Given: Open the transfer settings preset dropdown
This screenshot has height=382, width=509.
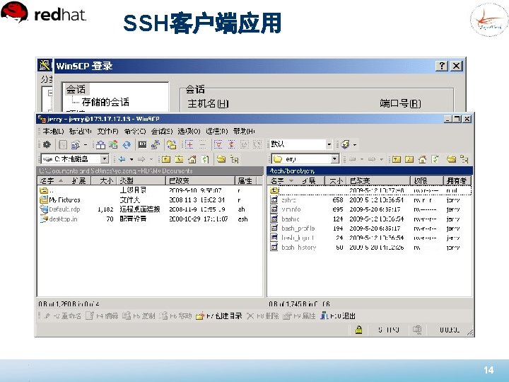Looking at the screenshot, I should pos(329,144).
